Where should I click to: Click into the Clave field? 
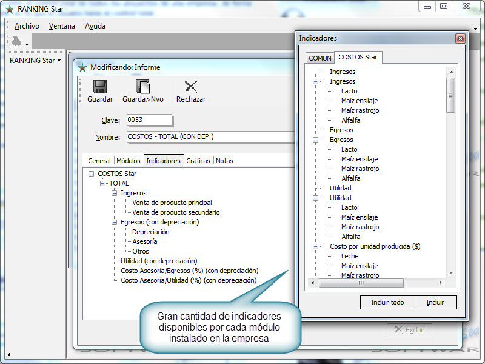149,120
